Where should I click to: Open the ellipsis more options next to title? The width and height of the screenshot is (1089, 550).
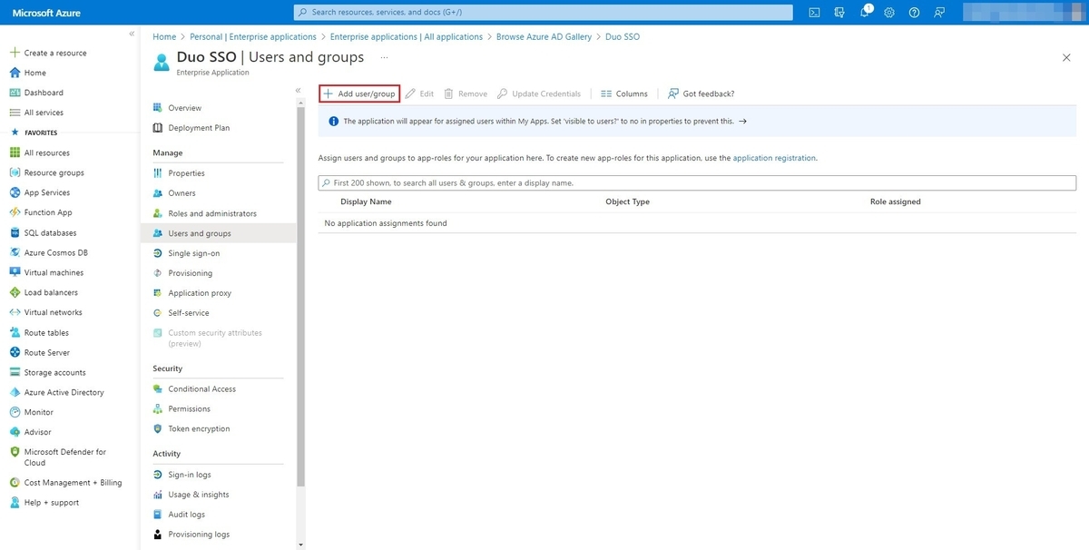coord(384,57)
